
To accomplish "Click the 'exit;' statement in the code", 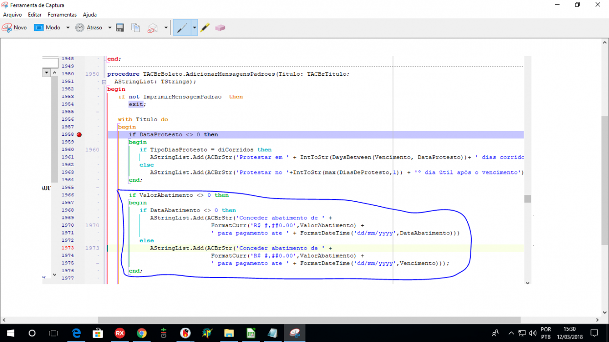I will 137,105.
